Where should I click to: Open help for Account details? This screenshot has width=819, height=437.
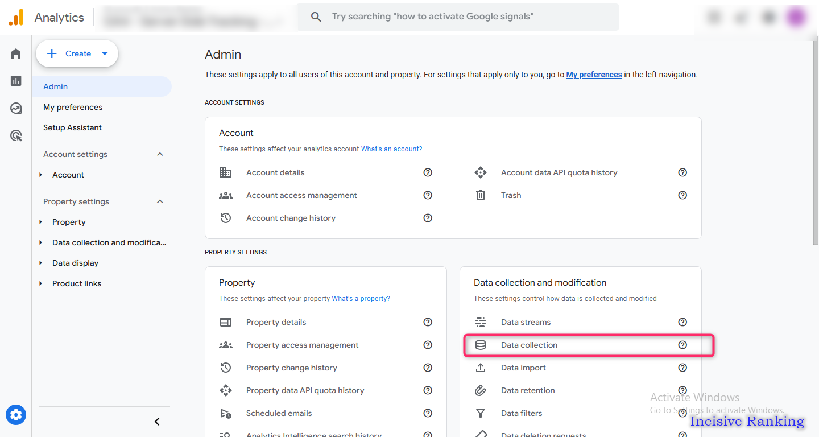[x=428, y=172]
